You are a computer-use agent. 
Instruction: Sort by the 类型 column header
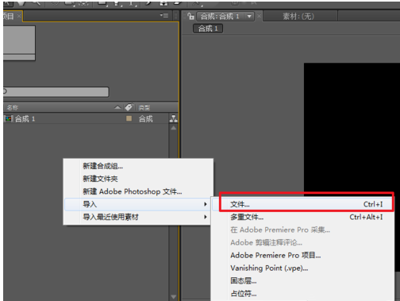coord(144,107)
